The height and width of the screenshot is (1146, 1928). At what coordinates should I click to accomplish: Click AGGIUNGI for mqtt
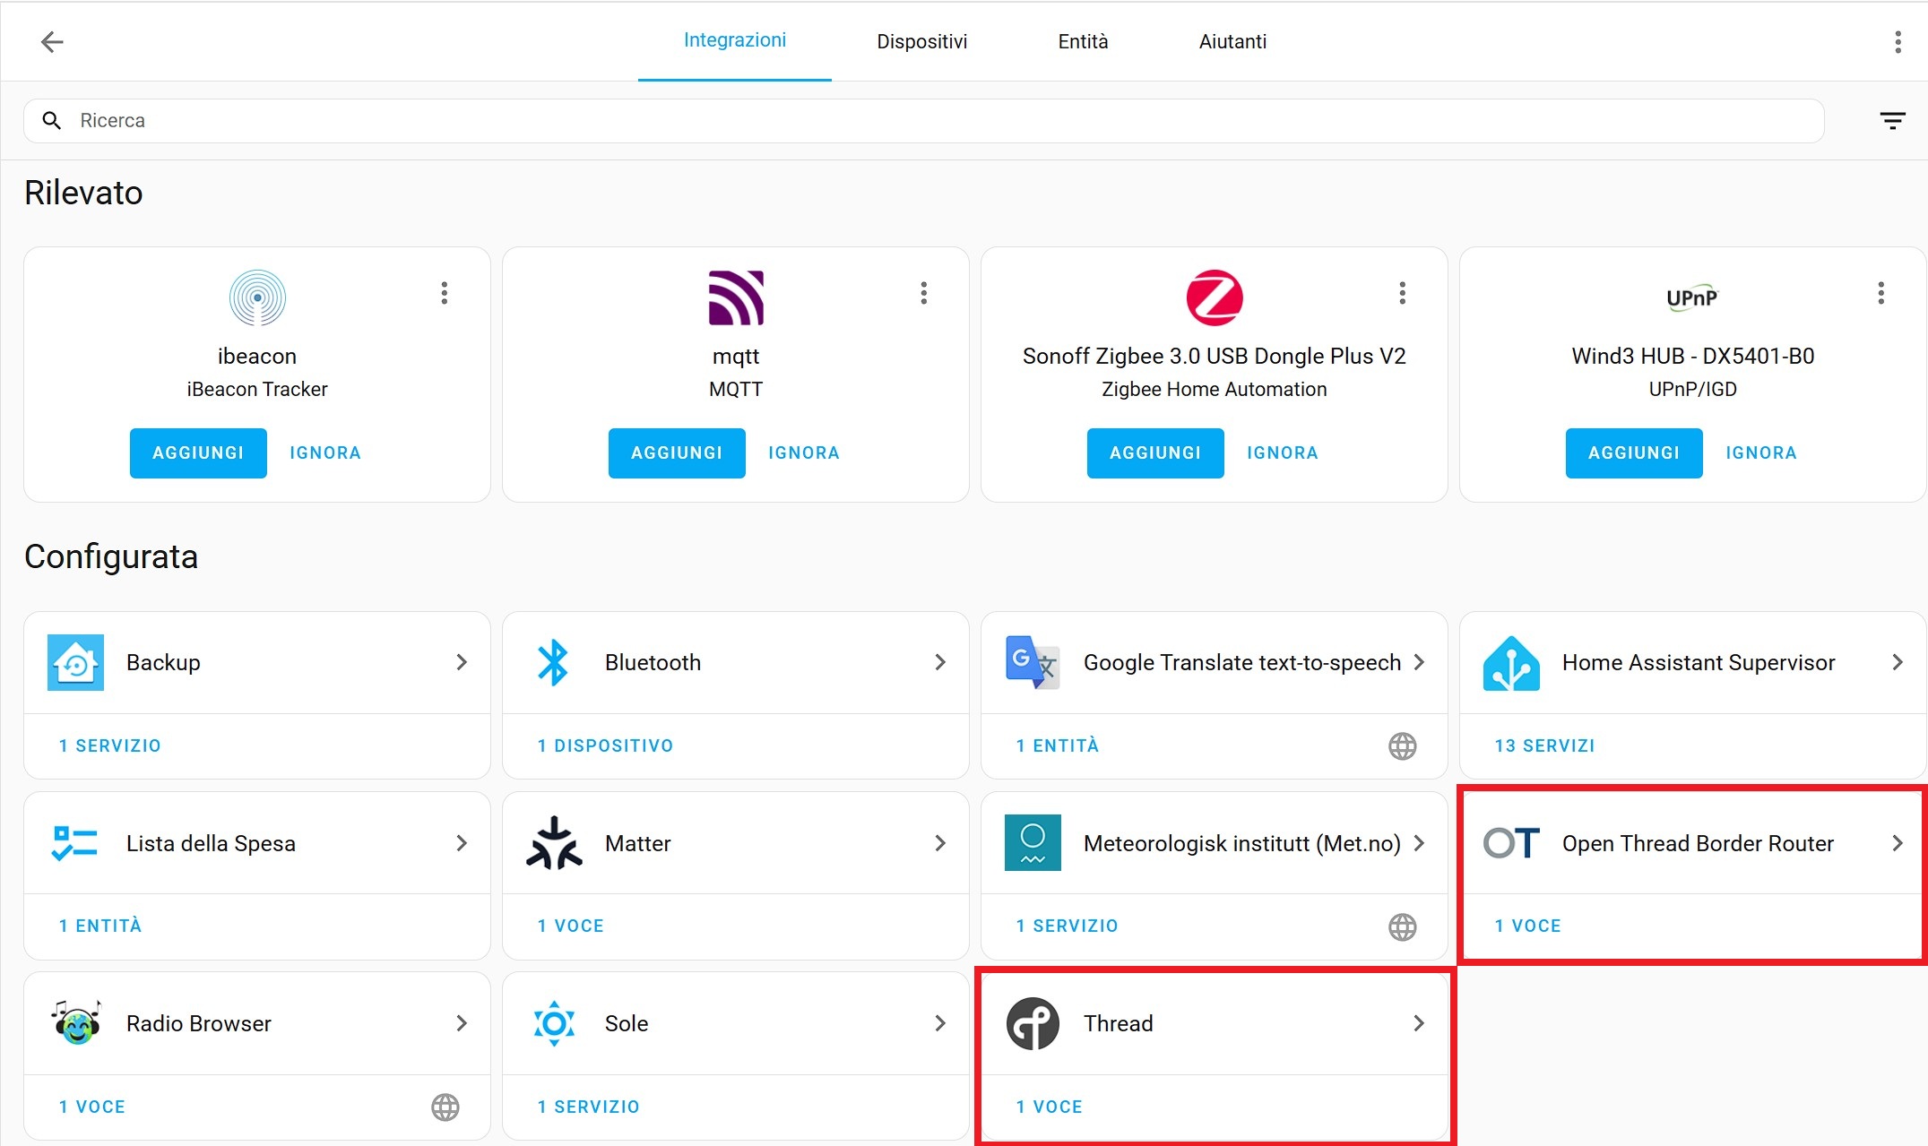pos(677,453)
